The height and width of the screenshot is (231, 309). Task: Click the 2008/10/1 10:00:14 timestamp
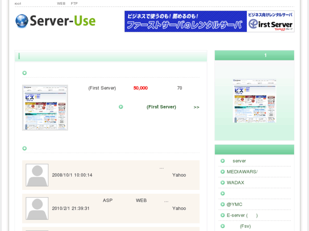tap(72, 175)
